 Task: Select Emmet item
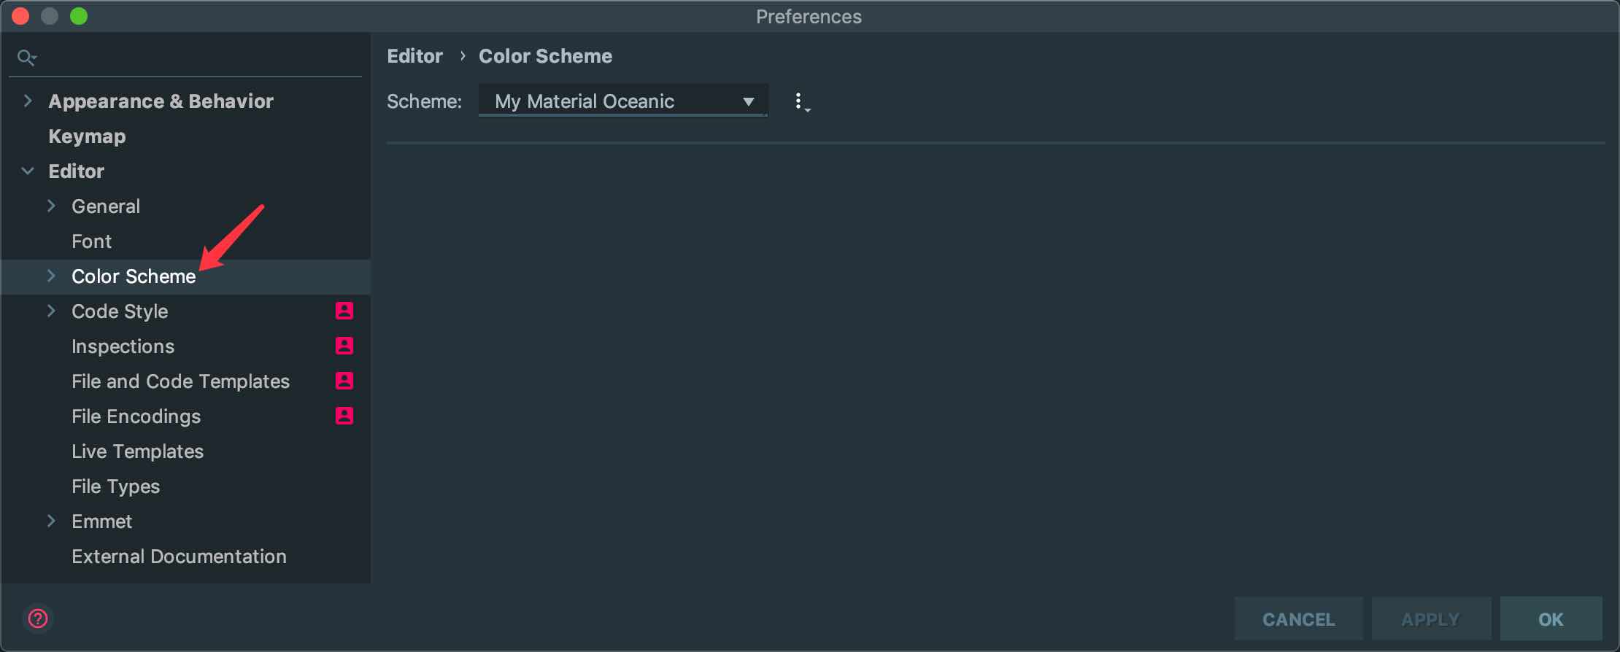(x=101, y=521)
